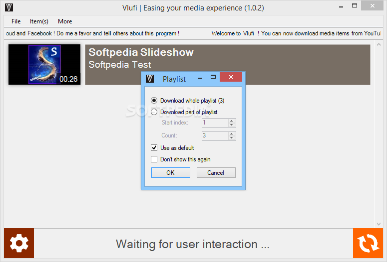Click the Softpedia Slideshow title text
Screen dimensions: 387x262
(x=141, y=52)
